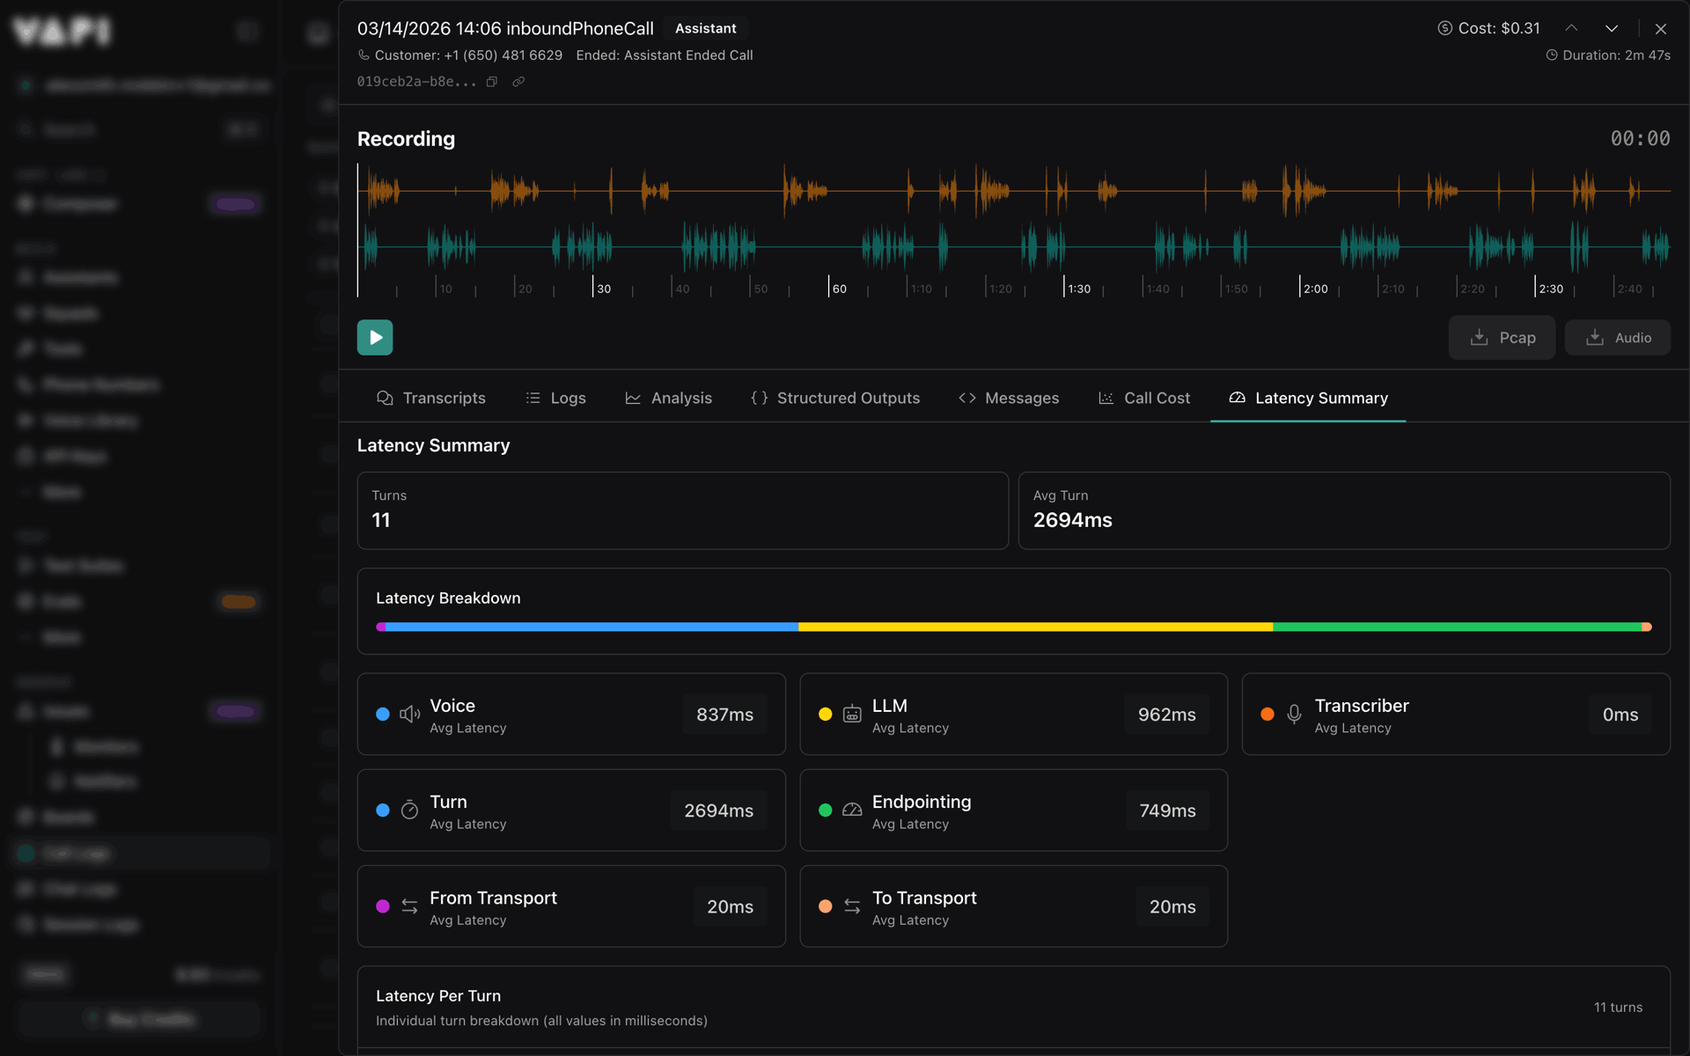This screenshot has height=1056, width=1690.
Task: Click the 2694ms Avg Turn value
Action: pos(1072,520)
